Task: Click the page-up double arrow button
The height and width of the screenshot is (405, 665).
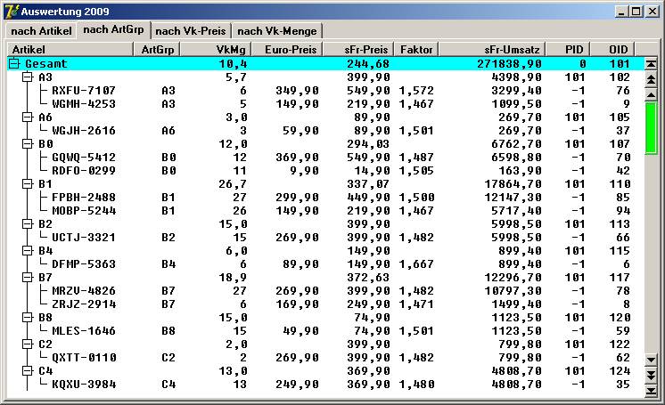Action: 651,79
